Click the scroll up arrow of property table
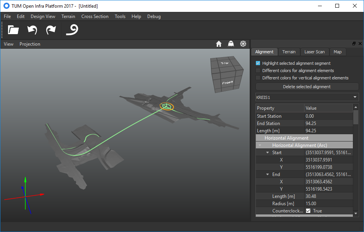This screenshot has width=364, height=232. coord(356,107)
